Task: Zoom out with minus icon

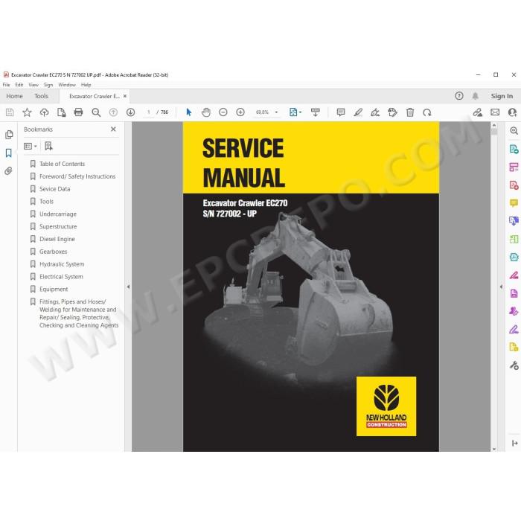Action: 223,112
